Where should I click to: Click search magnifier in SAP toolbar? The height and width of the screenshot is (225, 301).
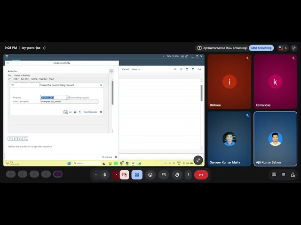175,69
